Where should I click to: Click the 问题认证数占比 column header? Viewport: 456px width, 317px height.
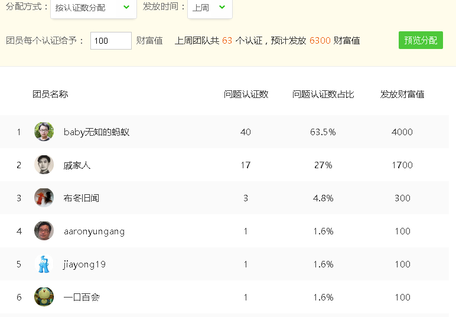(323, 94)
